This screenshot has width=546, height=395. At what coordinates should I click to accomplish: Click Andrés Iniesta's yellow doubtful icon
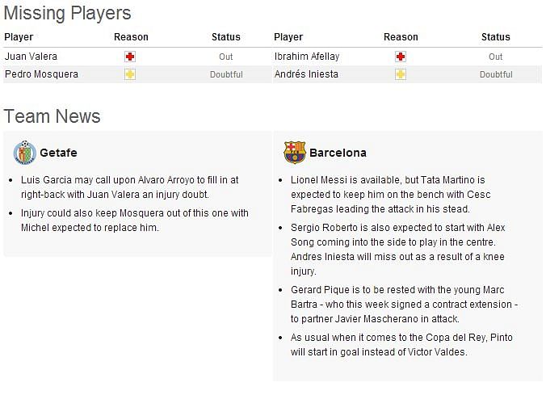pos(400,74)
